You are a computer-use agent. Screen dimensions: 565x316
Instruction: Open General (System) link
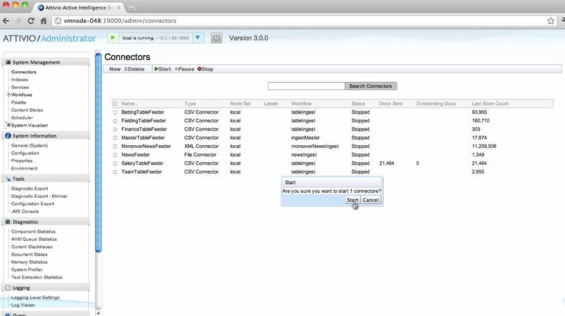coord(29,145)
